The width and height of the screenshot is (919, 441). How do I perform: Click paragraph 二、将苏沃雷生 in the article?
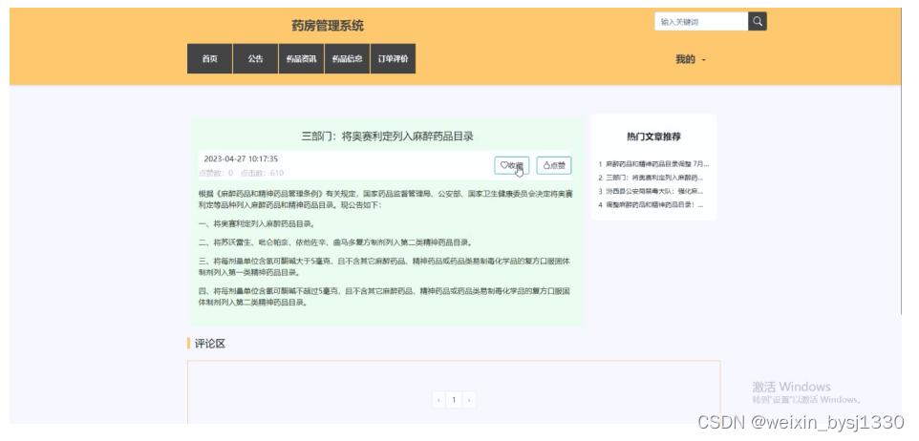pyautogui.click(x=335, y=242)
